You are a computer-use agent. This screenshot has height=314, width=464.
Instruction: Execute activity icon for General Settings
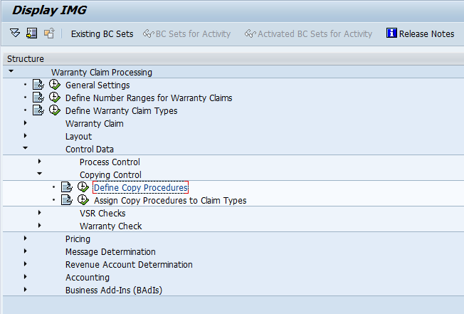point(55,85)
